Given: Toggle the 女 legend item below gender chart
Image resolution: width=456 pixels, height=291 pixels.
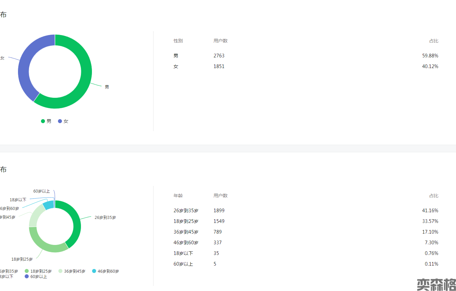Looking at the screenshot, I should click(x=63, y=121).
